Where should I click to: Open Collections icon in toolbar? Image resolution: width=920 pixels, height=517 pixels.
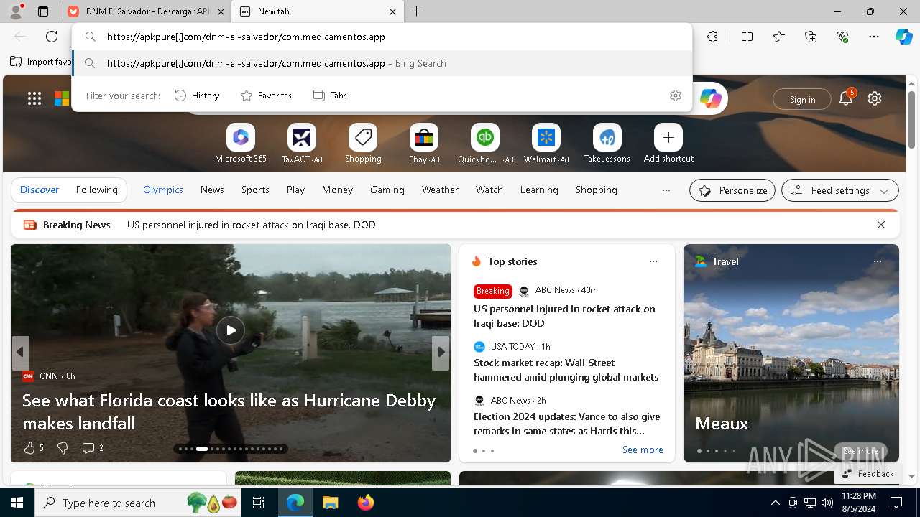click(811, 37)
